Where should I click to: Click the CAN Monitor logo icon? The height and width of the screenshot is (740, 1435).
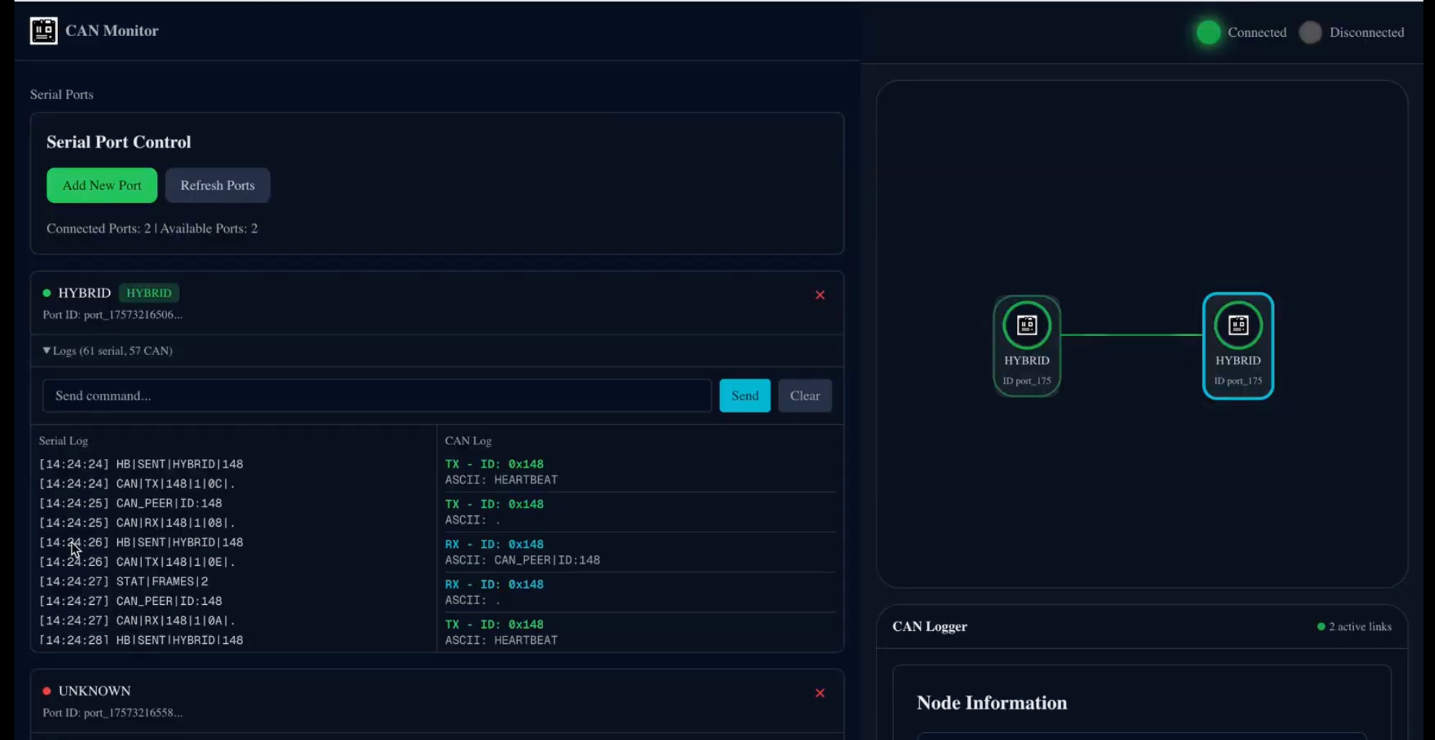pyautogui.click(x=43, y=31)
